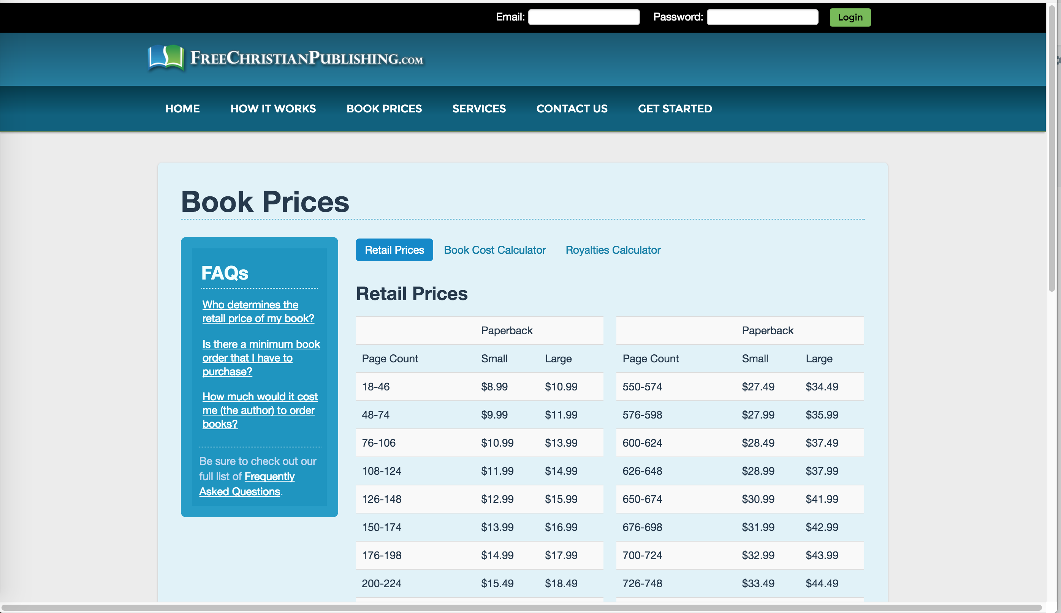
Task: Open the CONTACT US page
Action: [x=571, y=109]
